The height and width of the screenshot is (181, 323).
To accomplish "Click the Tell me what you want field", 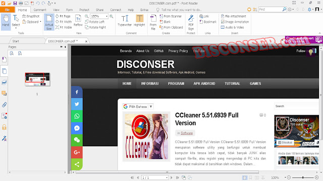I will [179, 10].
